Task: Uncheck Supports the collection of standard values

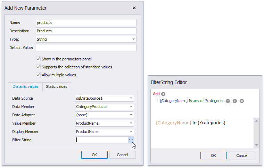Action: click(x=38, y=67)
